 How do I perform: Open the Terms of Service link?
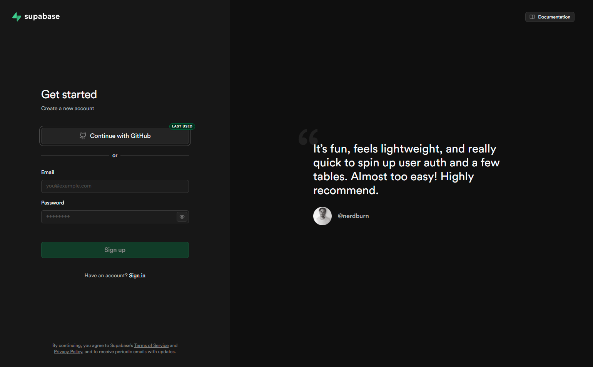point(151,345)
